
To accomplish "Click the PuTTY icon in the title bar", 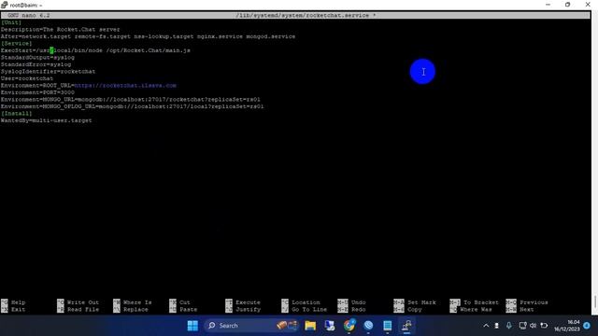I will click(x=5, y=5).
